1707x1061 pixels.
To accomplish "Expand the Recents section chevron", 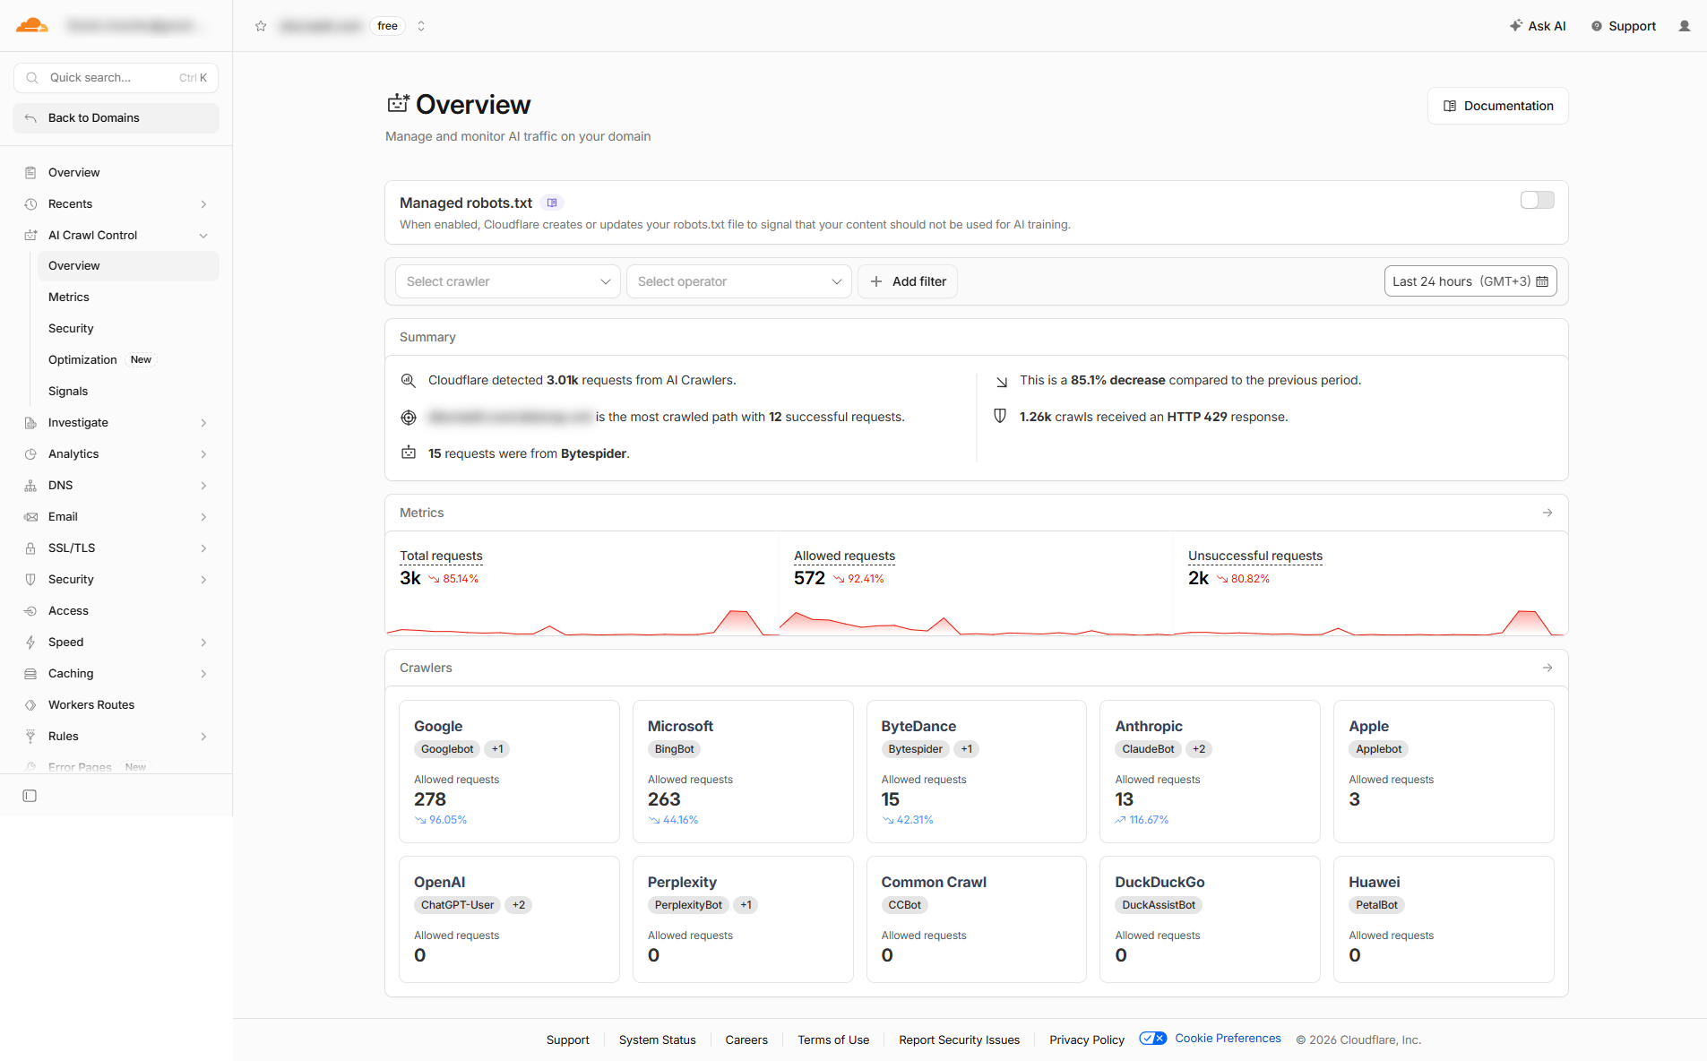I will [x=203, y=204].
